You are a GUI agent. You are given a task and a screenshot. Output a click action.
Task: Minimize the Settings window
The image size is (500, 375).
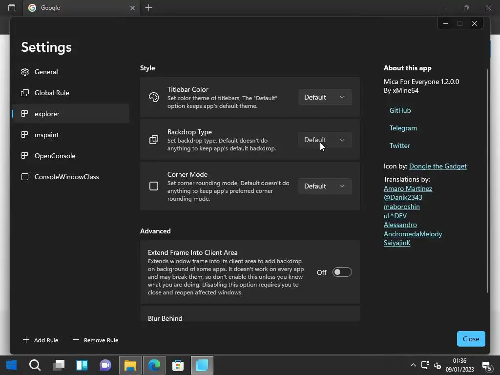(446, 23)
